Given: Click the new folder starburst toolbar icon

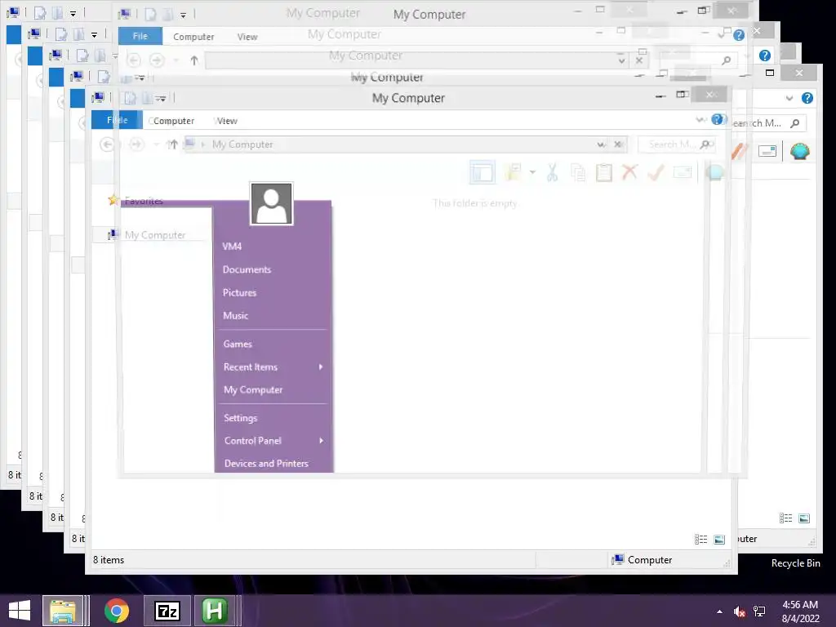Looking at the screenshot, I should click(513, 172).
